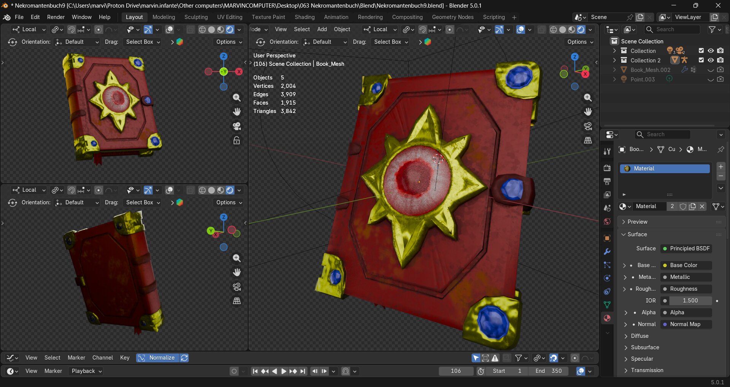Click the camera view icon in main viewport

[x=588, y=126]
